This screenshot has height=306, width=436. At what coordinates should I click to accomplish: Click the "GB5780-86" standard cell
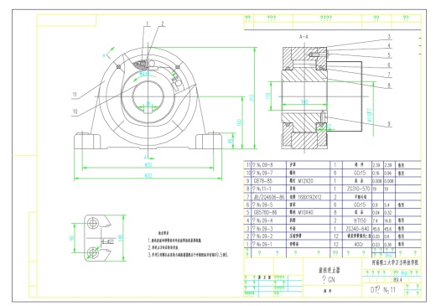[x=265, y=213]
